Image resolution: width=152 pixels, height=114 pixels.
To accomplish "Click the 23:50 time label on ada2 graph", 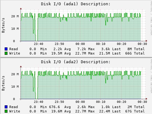I will click(59, 102).
